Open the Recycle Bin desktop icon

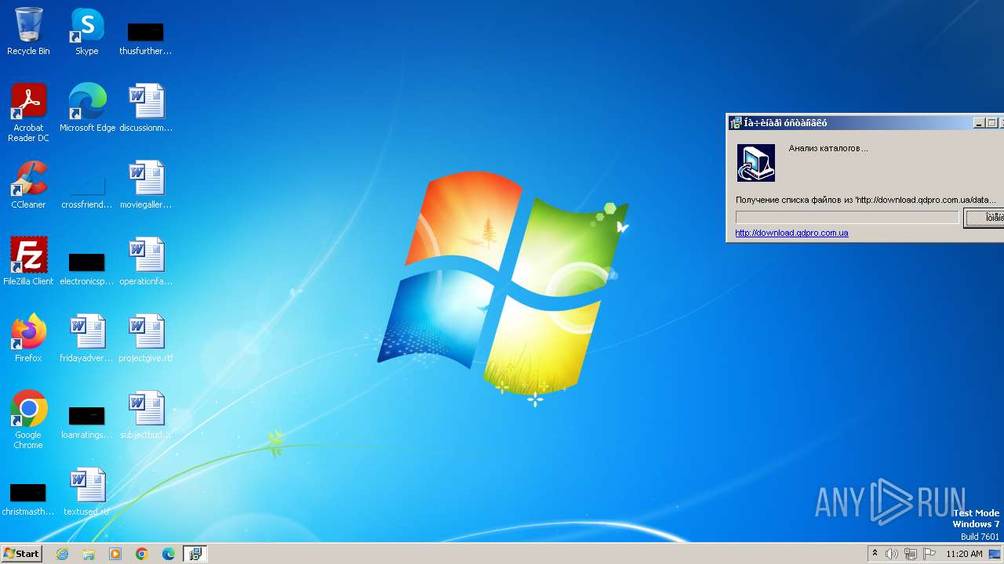tap(28, 31)
